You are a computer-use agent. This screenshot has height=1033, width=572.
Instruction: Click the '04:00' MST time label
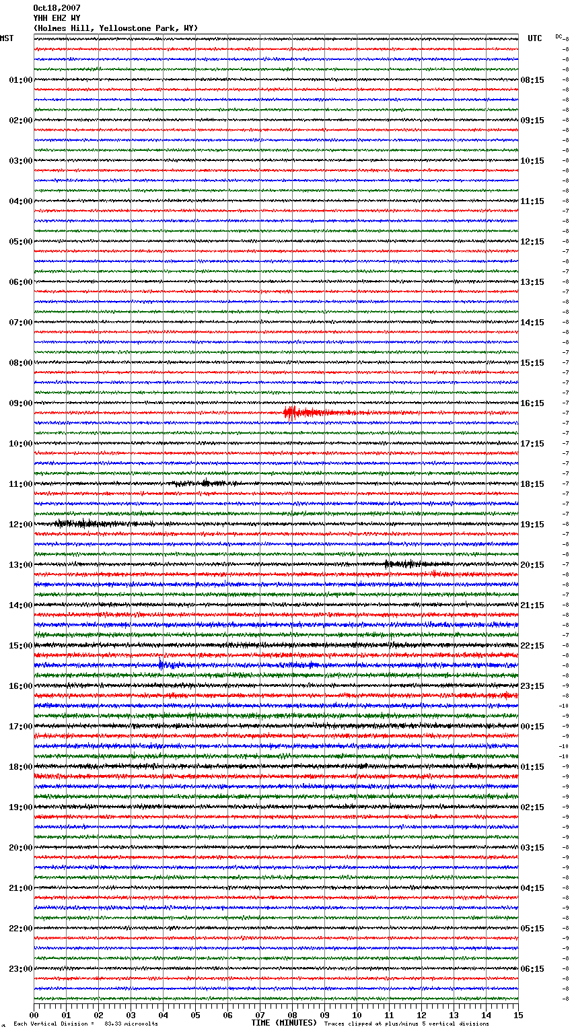tap(21, 201)
